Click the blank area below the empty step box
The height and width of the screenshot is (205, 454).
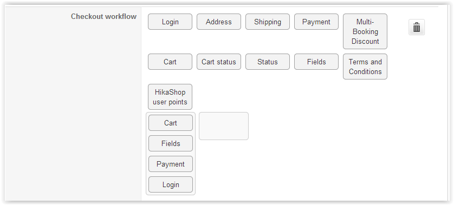click(x=224, y=168)
